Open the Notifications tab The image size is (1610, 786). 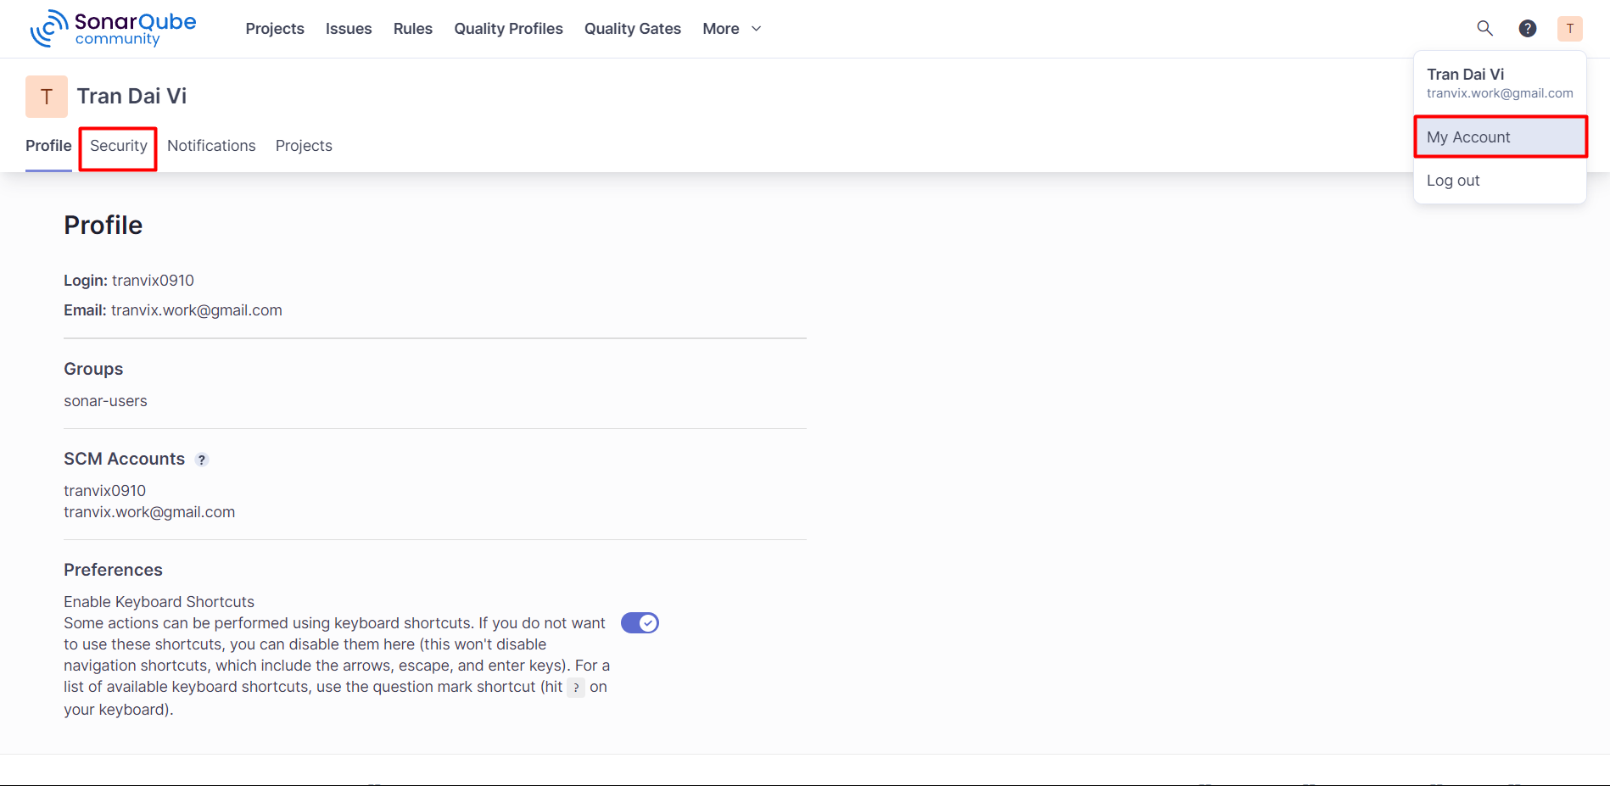pyautogui.click(x=211, y=146)
